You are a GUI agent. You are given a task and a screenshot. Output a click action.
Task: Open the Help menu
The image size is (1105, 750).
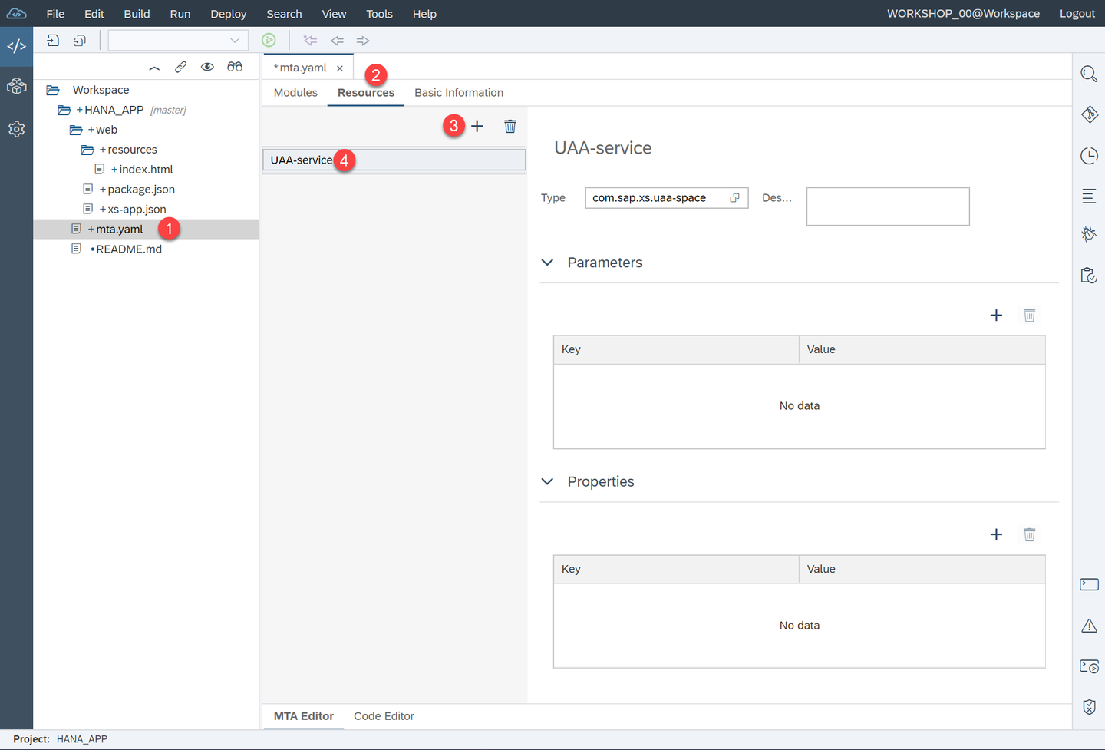point(424,14)
